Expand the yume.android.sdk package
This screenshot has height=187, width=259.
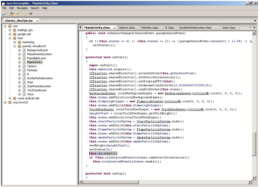[10, 98]
